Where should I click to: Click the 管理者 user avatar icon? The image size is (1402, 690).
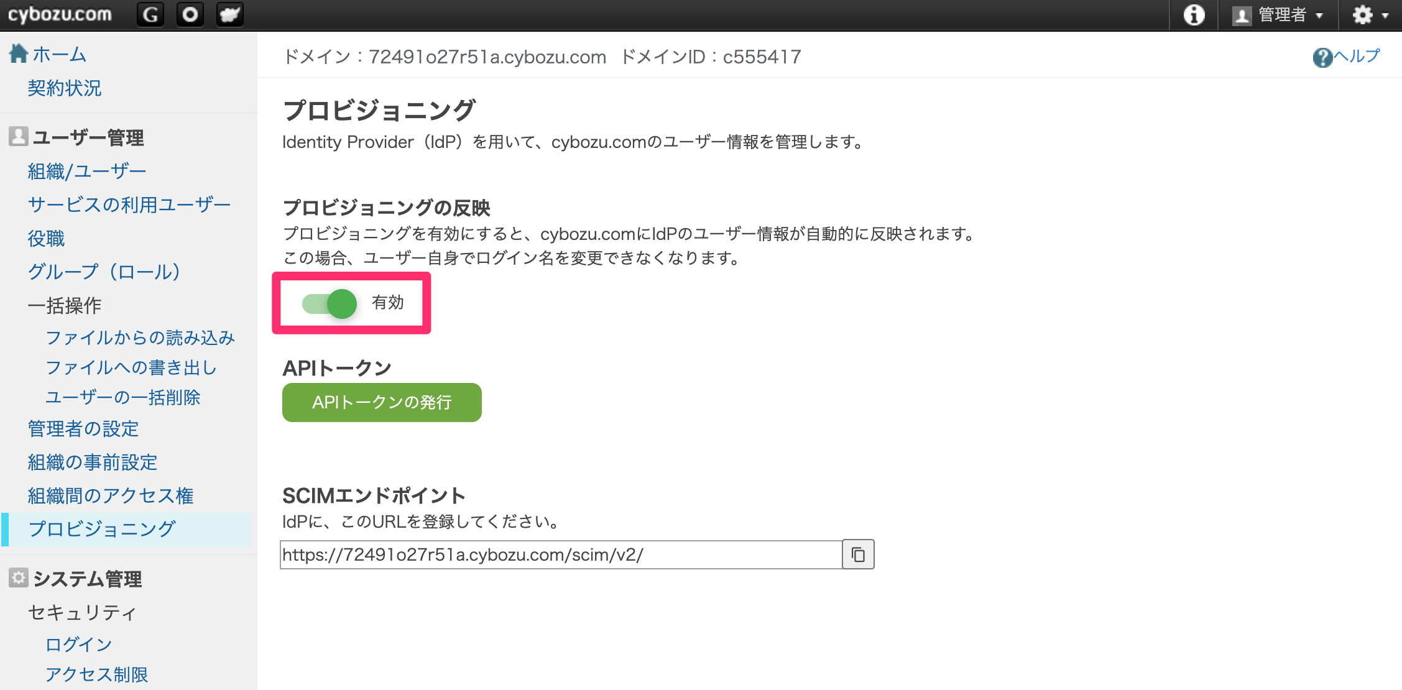1242,16
